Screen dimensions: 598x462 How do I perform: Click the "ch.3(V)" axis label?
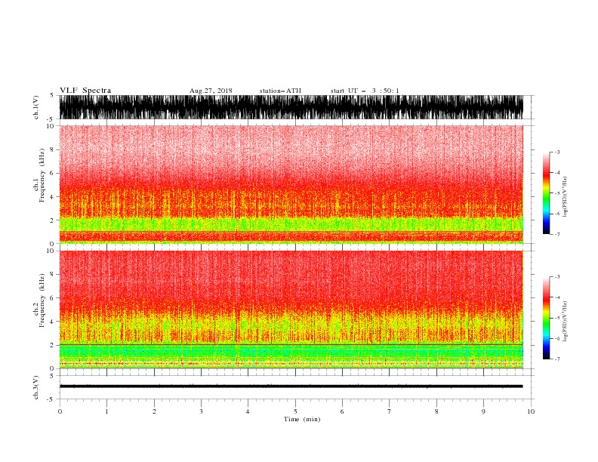tap(36, 387)
